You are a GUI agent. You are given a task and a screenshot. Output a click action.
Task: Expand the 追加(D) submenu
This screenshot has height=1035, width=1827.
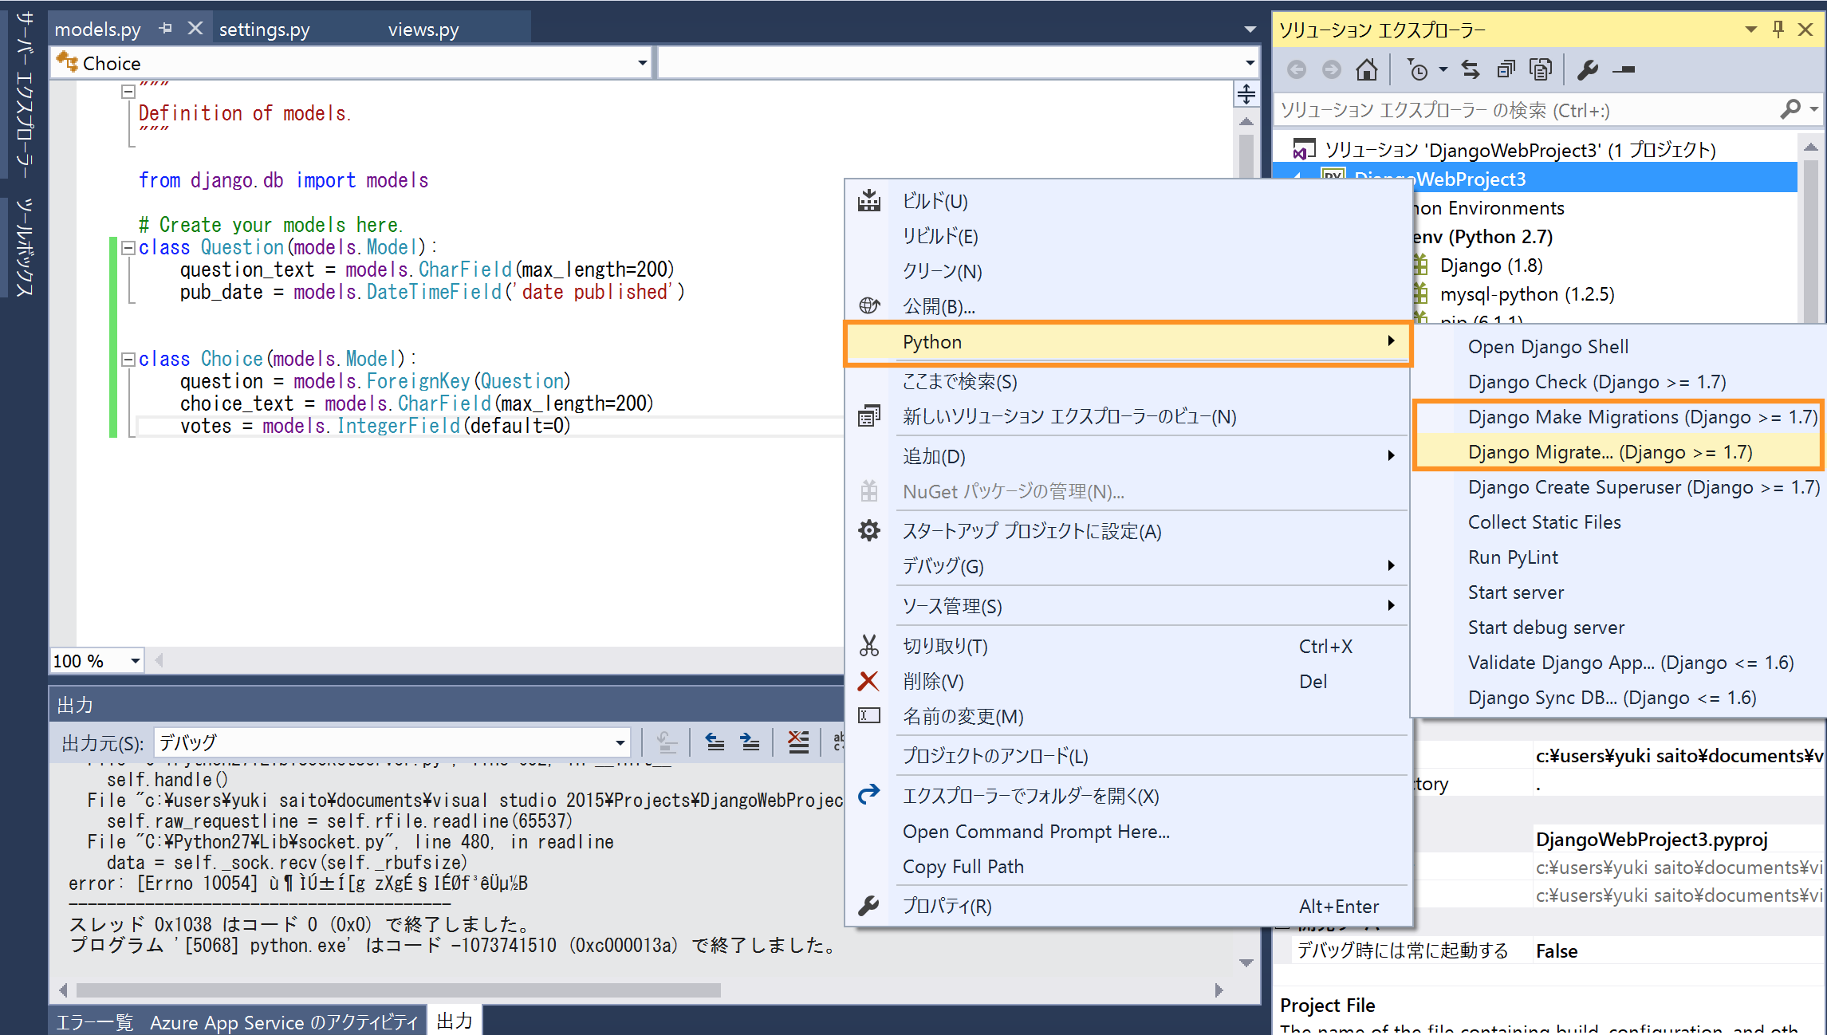click(1128, 456)
